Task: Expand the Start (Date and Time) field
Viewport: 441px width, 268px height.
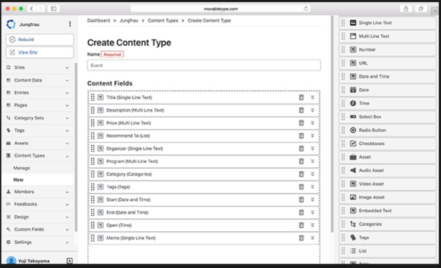Action: [313, 199]
